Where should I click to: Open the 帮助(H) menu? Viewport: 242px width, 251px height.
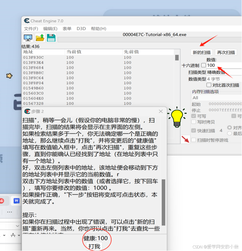[99, 29]
